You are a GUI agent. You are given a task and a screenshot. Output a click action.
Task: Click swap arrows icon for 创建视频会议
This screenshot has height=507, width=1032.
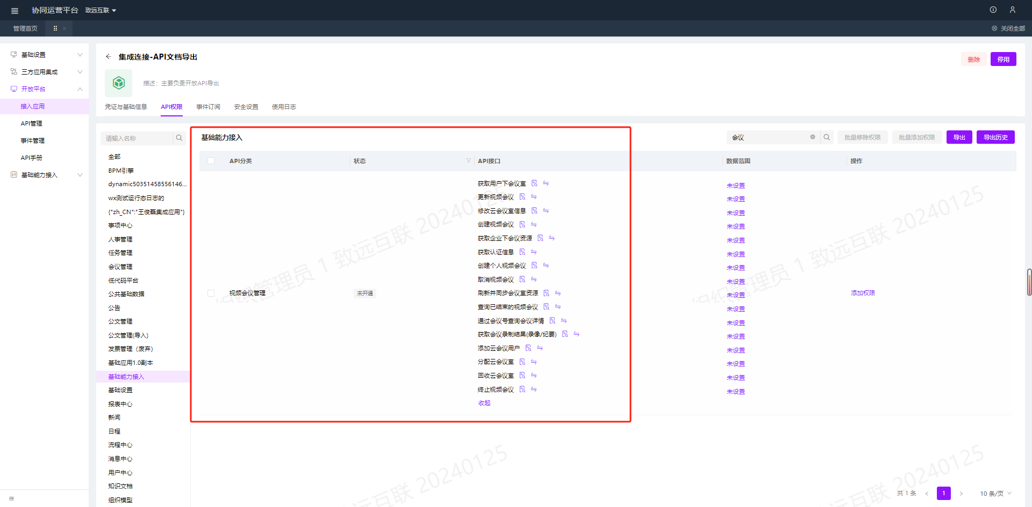(x=534, y=224)
